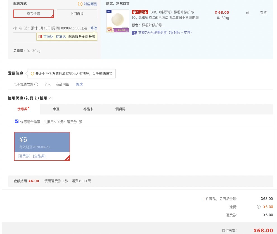Click the lightbulb tip icon in 发票信息
This screenshot has height=234, width=277.
tap(32, 74)
